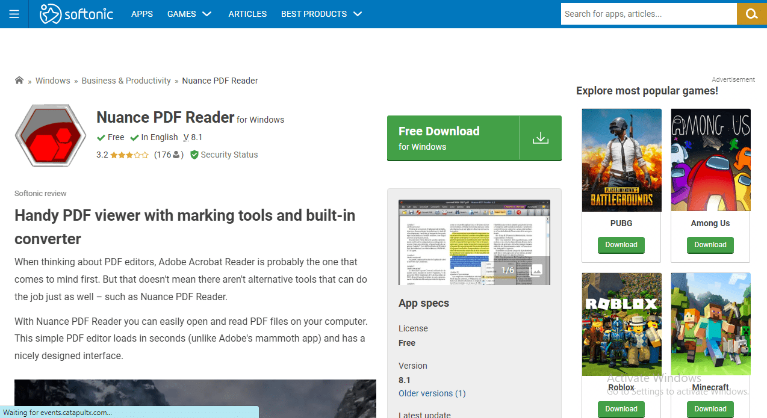Click the video preview below the review

[195, 398]
